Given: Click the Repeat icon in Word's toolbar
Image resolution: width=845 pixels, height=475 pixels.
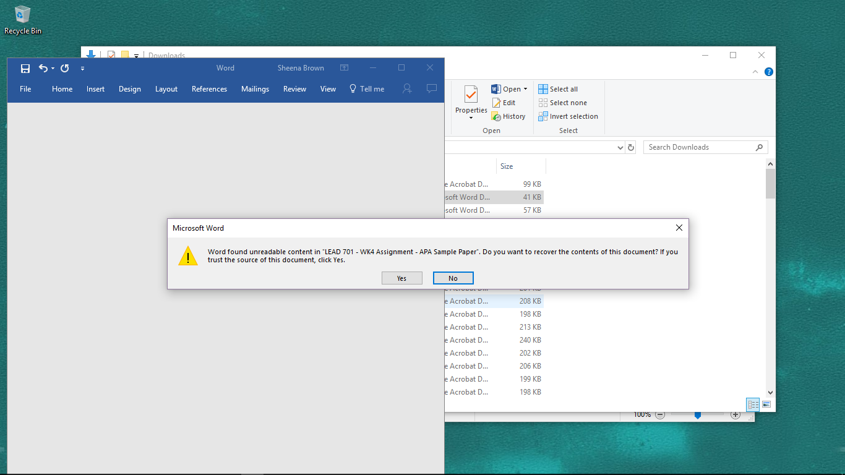Looking at the screenshot, I should click(x=64, y=69).
